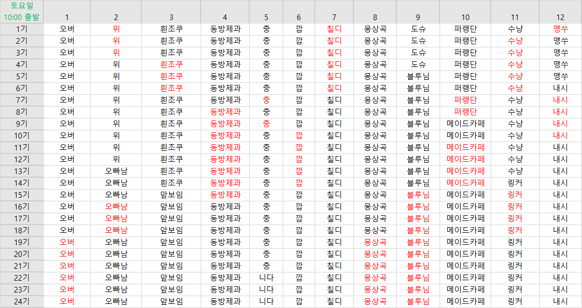Viewport: 582px width, 308px height.
Task: Click the red 맹쑤 cell in row 1기
Action: pyautogui.click(x=560, y=29)
